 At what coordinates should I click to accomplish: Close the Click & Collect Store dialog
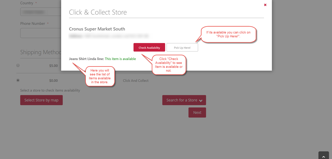265,5
